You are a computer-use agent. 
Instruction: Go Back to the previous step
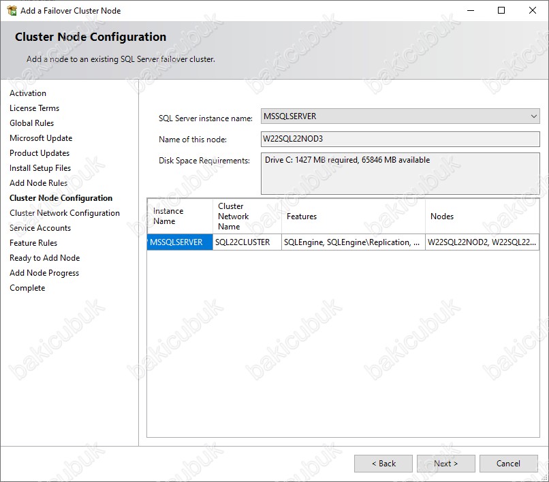(383, 464)
